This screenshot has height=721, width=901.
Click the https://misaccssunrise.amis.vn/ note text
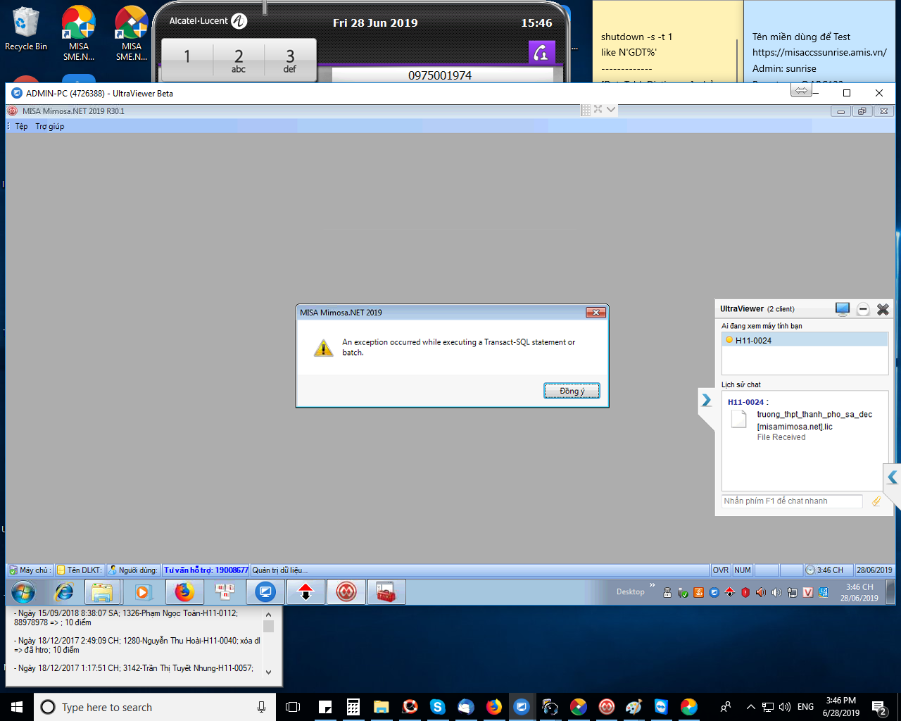pyautogui.click(x=819, y=52)
